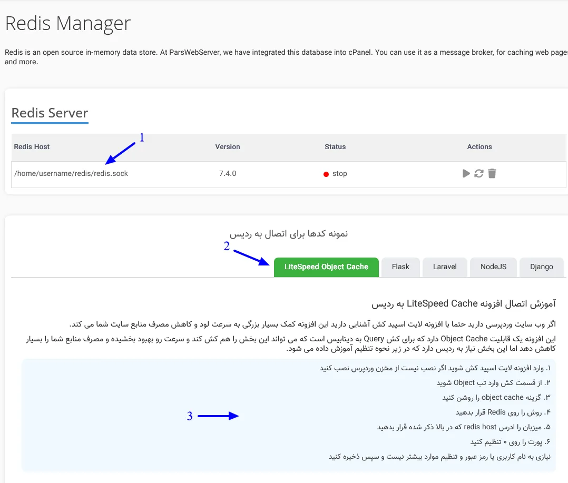This screenshot has height=483, width=568.
Task: Restart Redis using the refresh icon
Action: (x=478, y=173)
